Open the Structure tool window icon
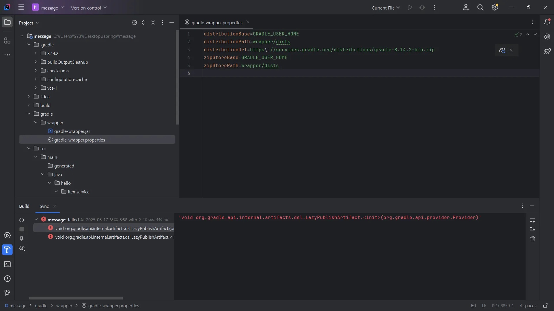The width and height of the screenshot is (554, 311). tap(7, 41)
